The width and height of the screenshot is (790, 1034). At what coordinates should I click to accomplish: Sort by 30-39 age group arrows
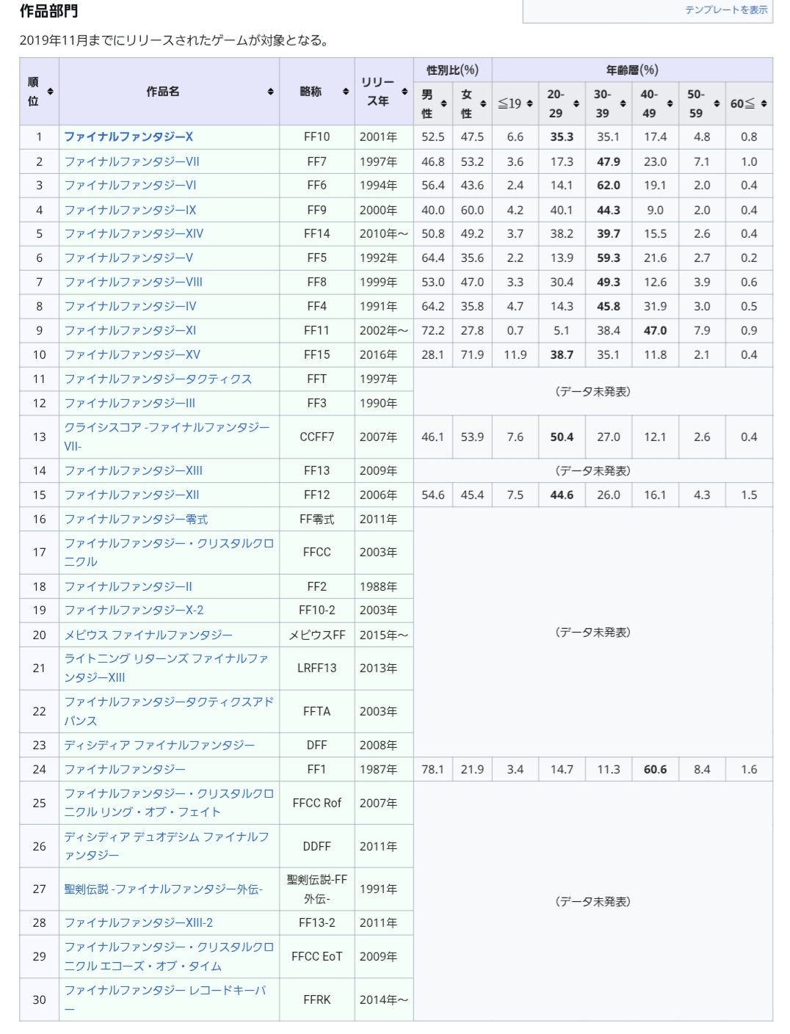623,103
